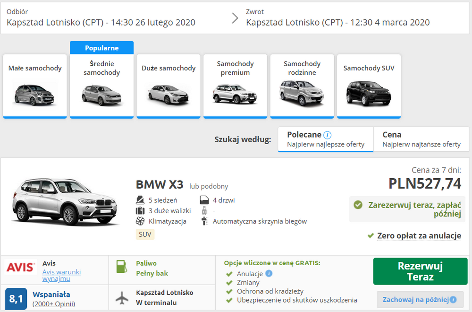This screenshot has width=472, height=312.
Task: Click the gearbox icon by Automatyczna skrzynia
Action: [204, 221]
